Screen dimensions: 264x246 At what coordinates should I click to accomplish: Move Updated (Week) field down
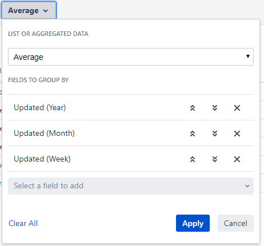[x=215, y=159]
